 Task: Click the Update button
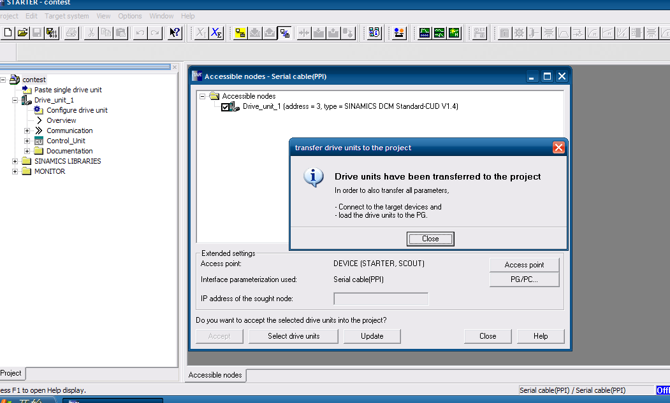372,336
